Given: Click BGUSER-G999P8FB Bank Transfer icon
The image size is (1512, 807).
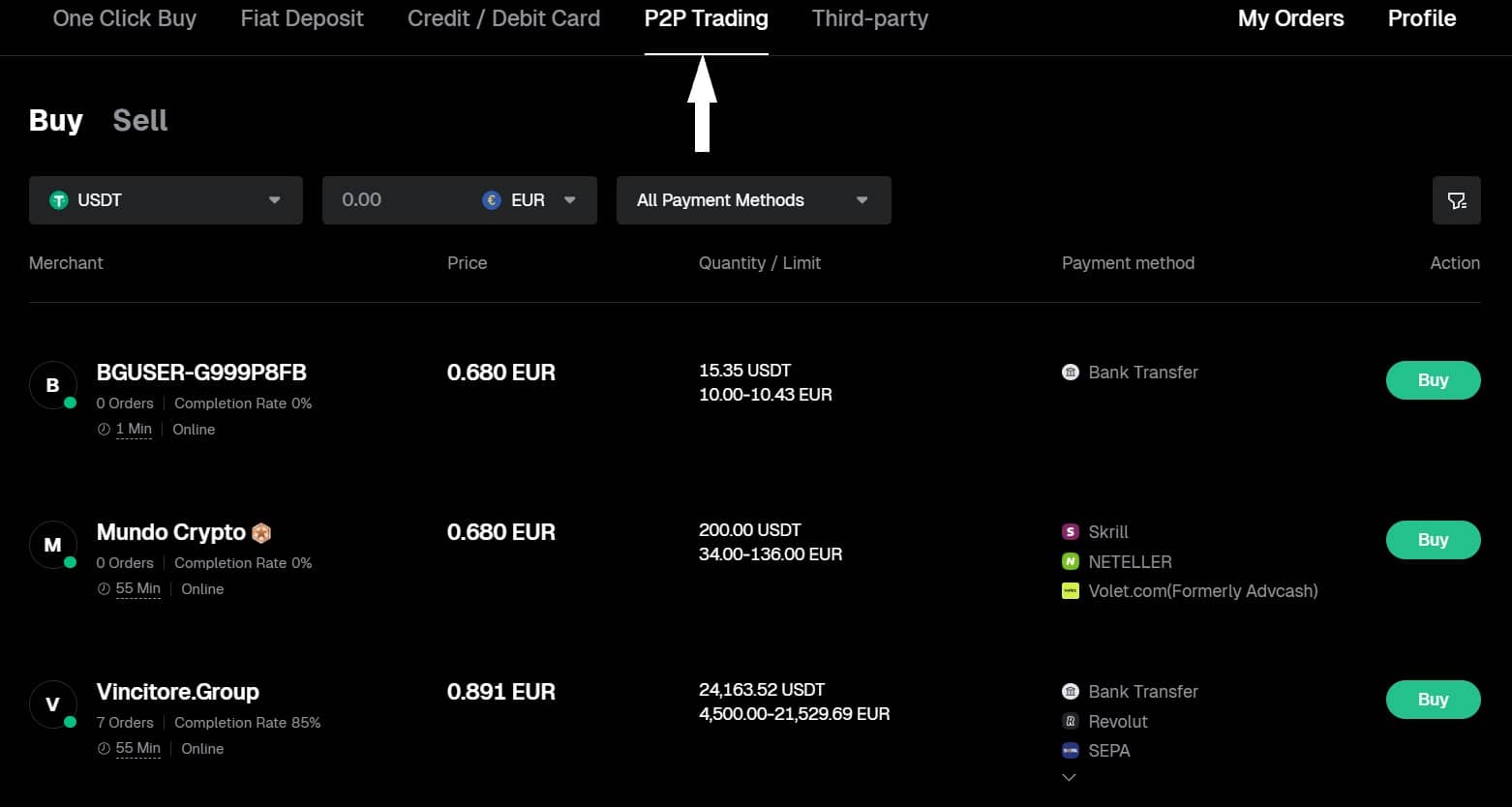Looking at the screenshot, I should click(1071, 373).
